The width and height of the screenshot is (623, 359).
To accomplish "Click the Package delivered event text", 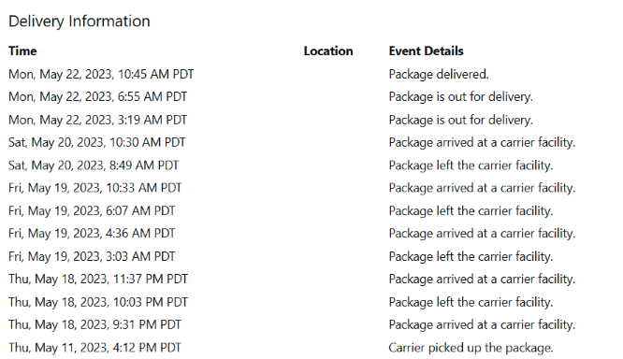I will (x=439, y=74).
